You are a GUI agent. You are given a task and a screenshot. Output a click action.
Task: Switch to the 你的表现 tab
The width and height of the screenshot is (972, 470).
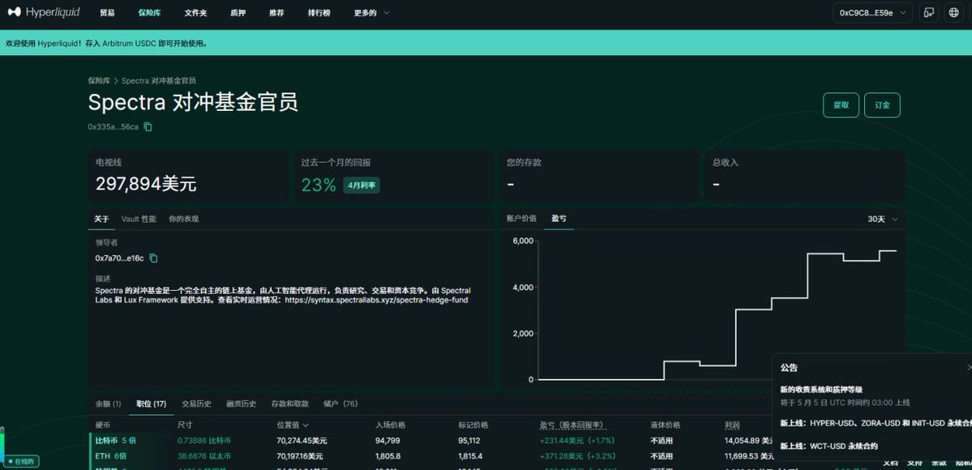tap(183, 219)
